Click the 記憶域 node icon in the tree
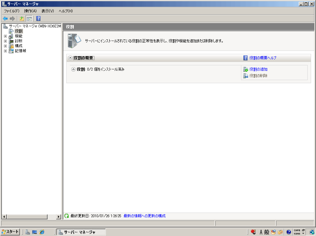316x236 pixels. 11,51
